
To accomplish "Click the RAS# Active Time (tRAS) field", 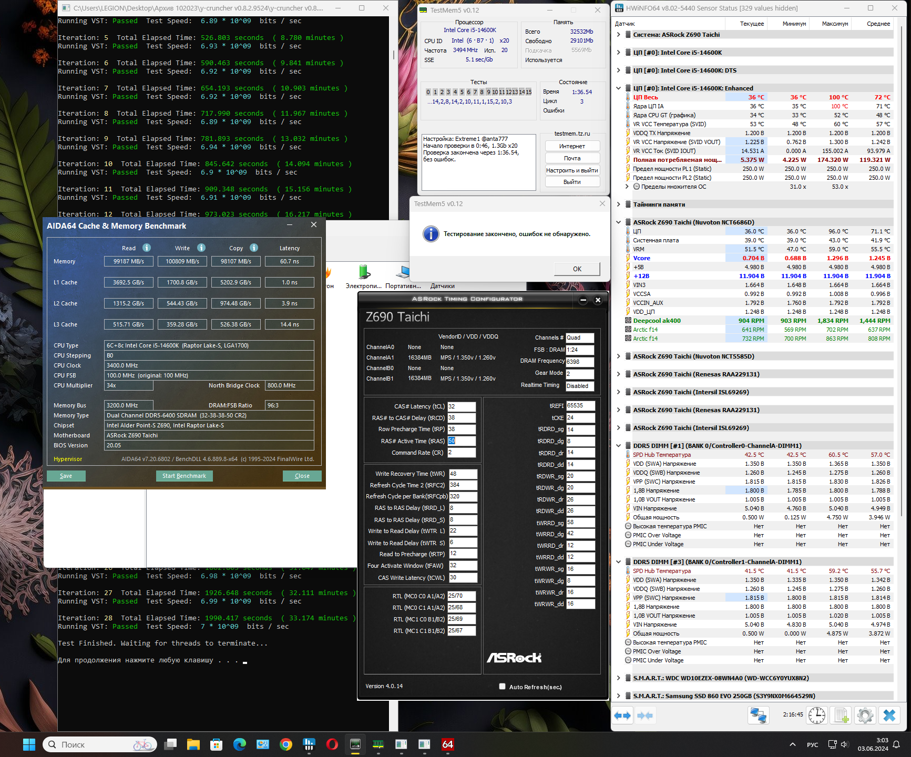I will click(x=462, y=441).
